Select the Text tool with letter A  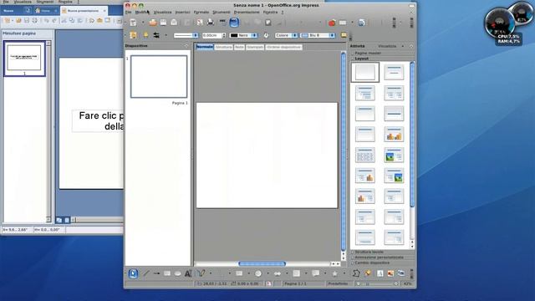pyautogui.click(x=188, y=273)
